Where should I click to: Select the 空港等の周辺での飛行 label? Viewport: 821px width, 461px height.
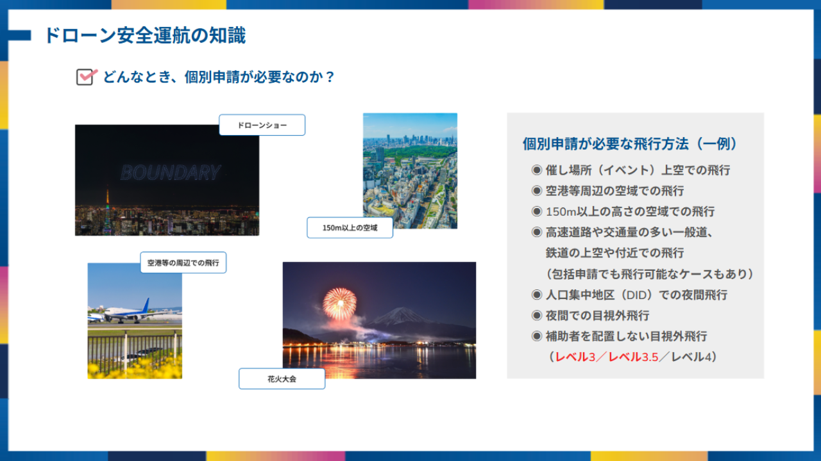pos(183,263)
